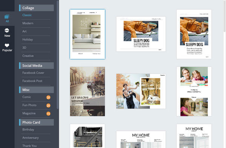Open the Modern collage category
This screenshot has width=226, height=148.
point(28,23)
